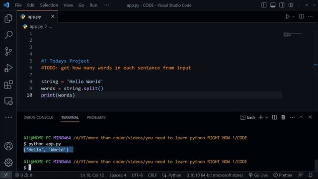Switch to the TERMINAL panel tab
This screenshot has width=318, height=179.
tap(70, 117)
